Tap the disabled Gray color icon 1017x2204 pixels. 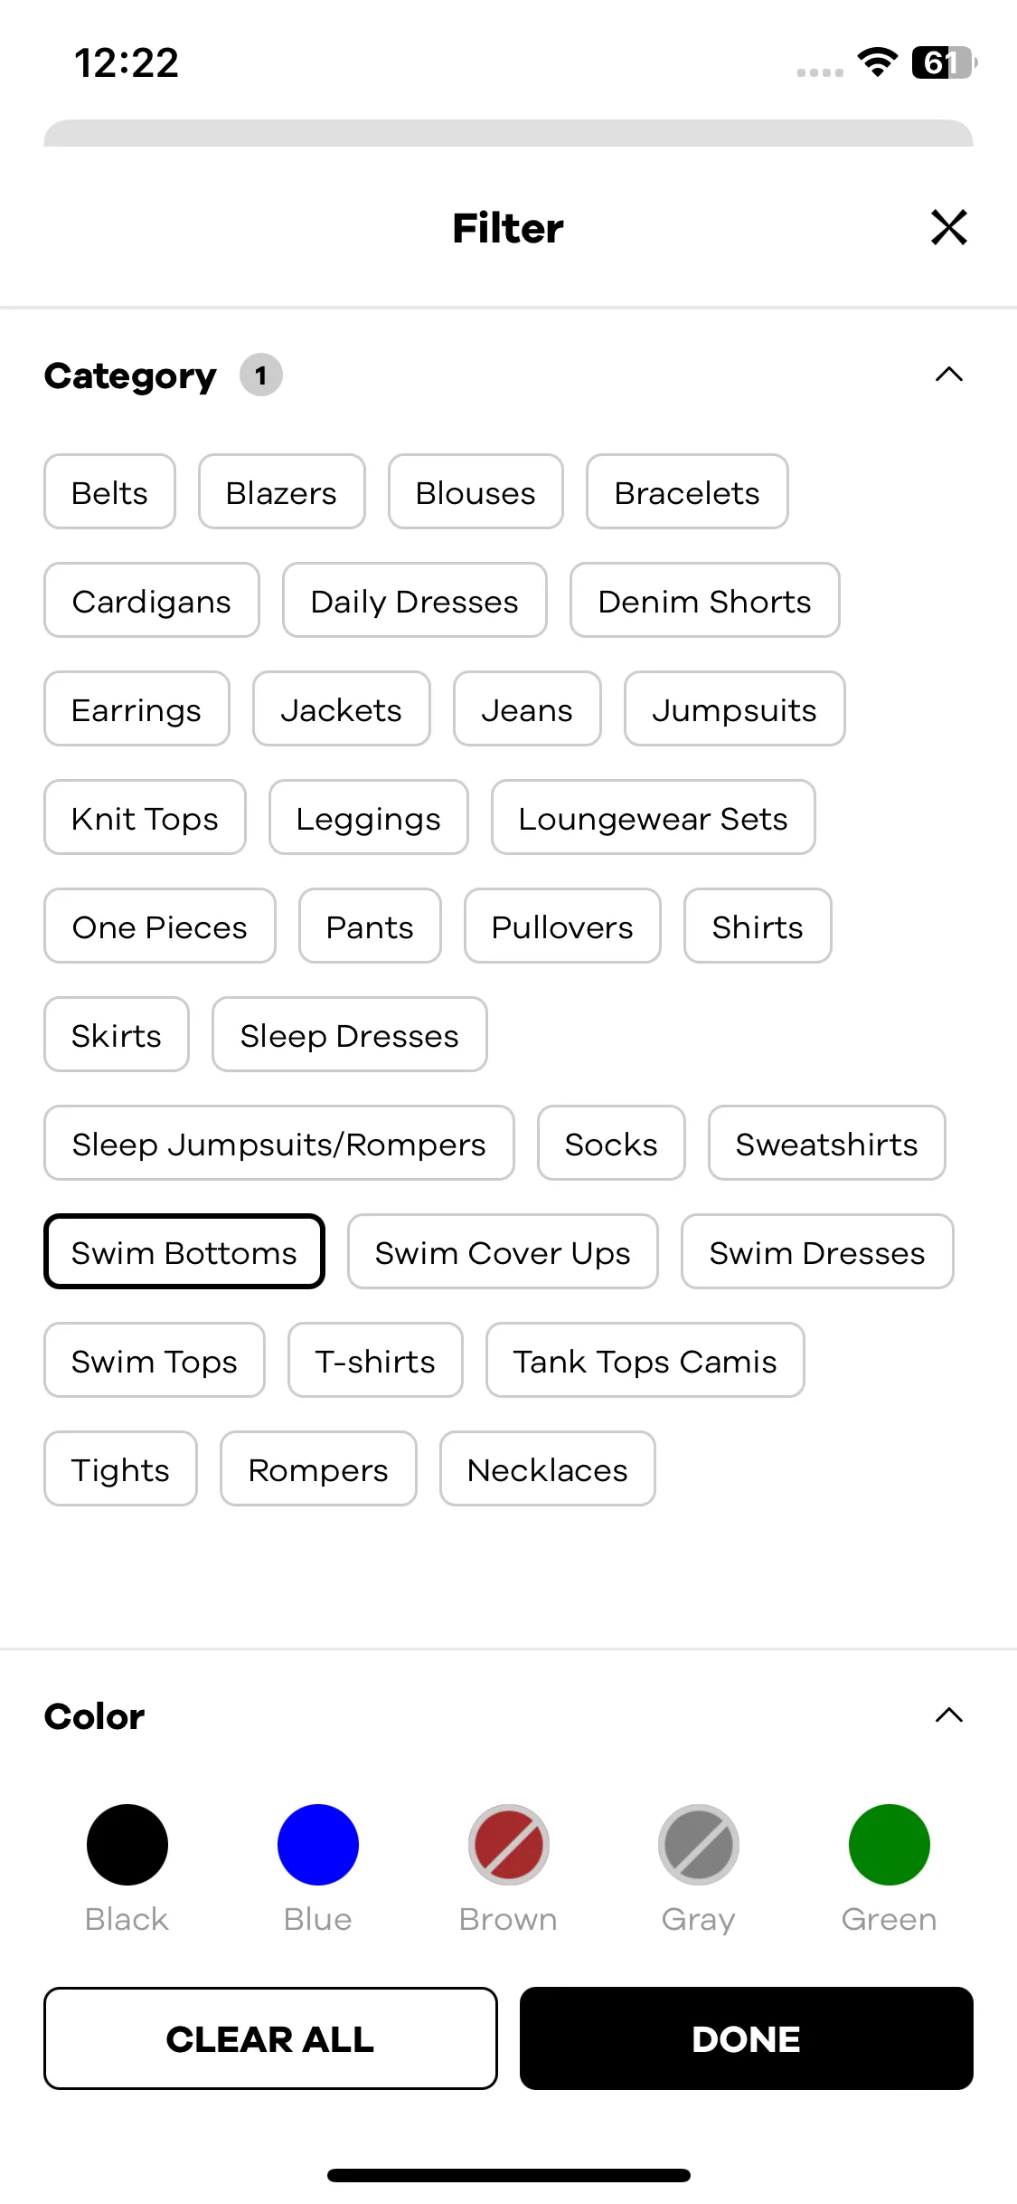699,1845
